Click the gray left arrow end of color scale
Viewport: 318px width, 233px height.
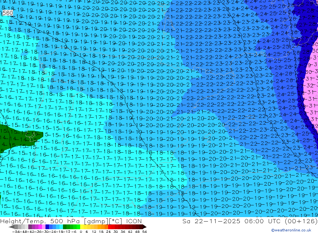click(11, 227)
